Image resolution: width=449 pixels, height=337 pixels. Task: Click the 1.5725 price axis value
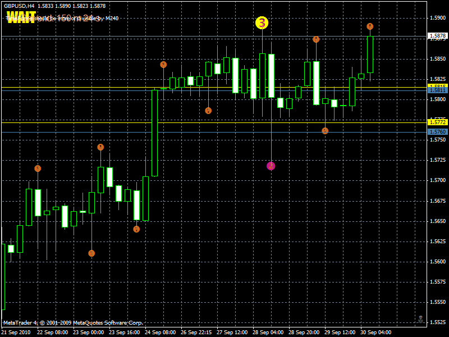(x=438, y=160)
